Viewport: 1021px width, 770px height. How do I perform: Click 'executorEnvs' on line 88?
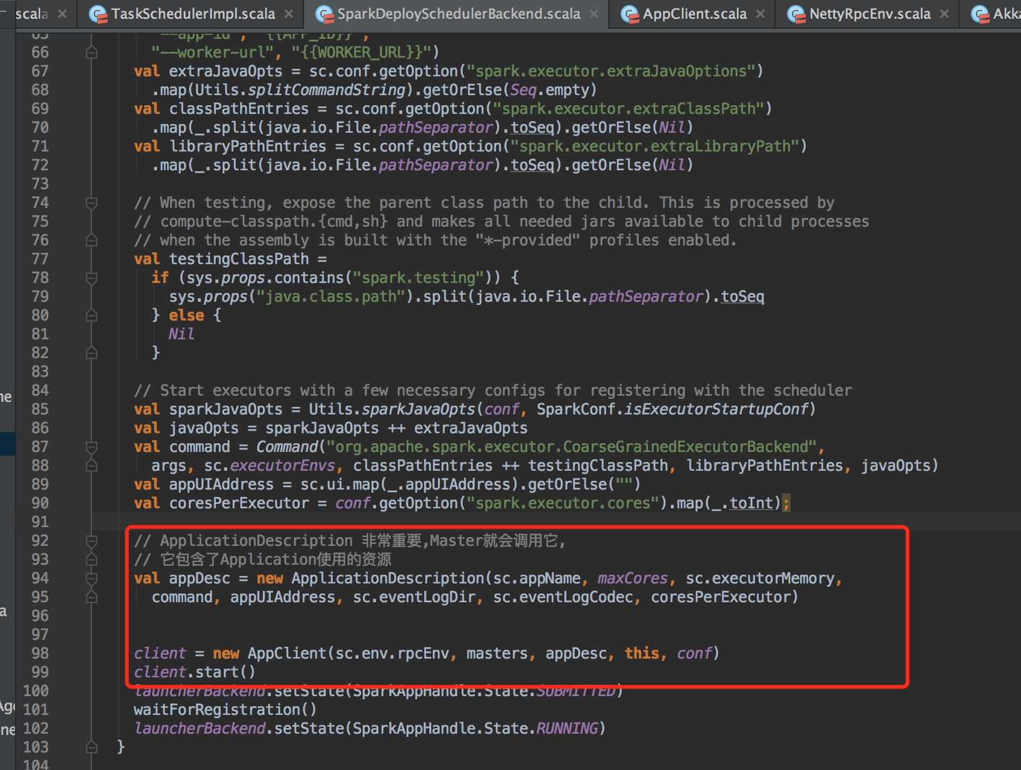pos(283,466)
